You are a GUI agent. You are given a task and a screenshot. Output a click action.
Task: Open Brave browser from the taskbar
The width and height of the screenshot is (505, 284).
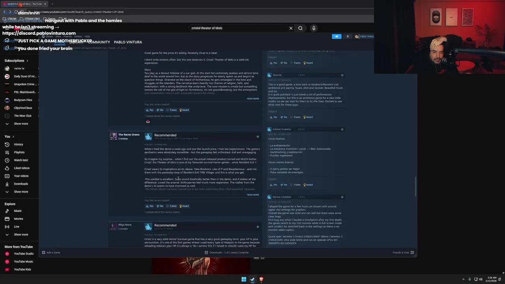pyautogui.click(x=261, y=279)
